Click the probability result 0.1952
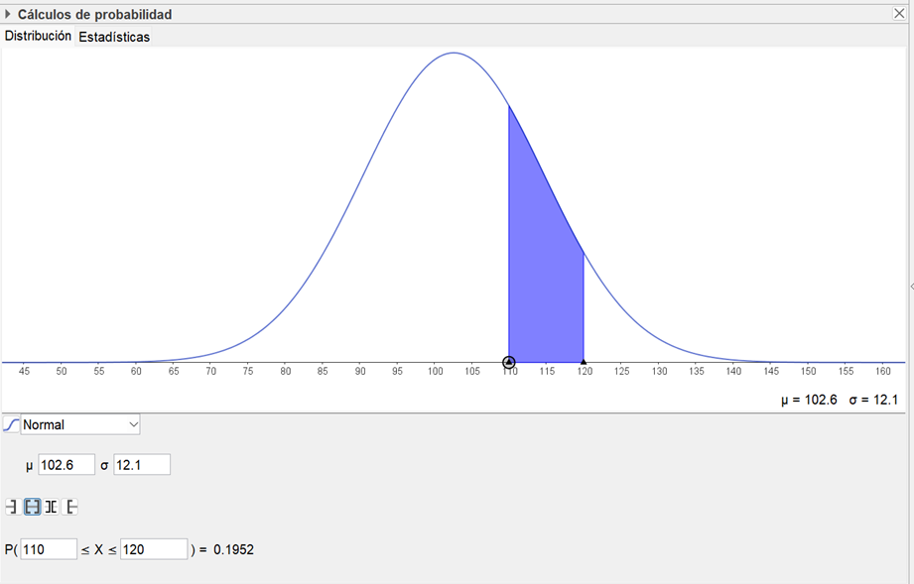This screenshot has width=914, height=584. pyautogui.click(x=234, y=549)
